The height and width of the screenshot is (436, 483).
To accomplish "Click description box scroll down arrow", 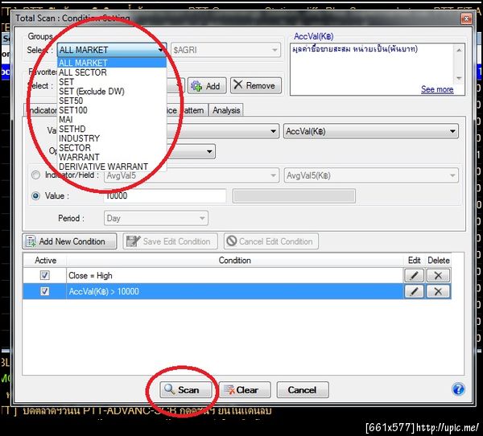I will point(459,78).
